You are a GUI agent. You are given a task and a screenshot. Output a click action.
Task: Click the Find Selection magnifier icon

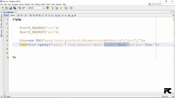[x=31, y=16]
